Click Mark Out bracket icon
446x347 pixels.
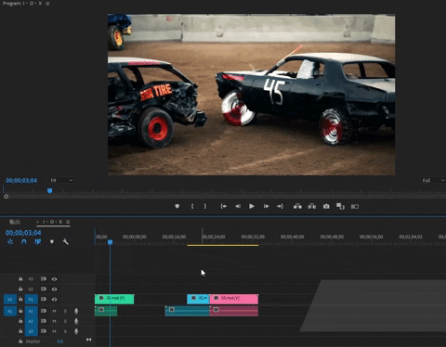204,206
